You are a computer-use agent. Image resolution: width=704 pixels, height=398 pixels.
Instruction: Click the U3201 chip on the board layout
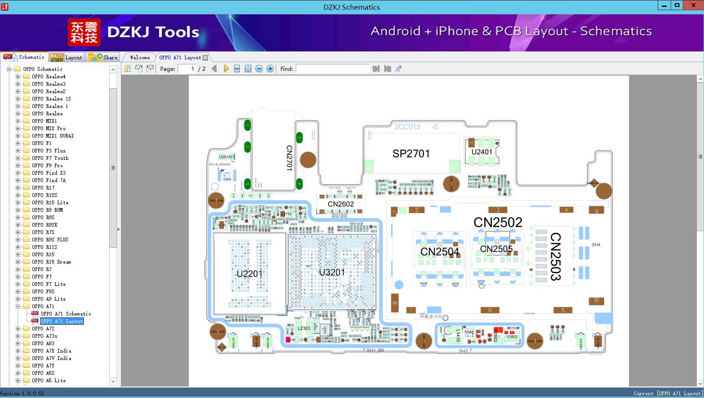pos(332,272)
